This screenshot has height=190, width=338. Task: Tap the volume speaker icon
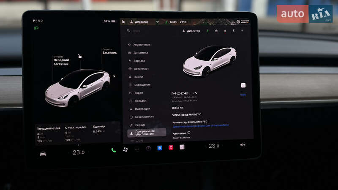point(243,145)
